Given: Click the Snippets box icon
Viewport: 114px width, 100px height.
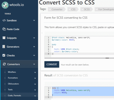Looking at the screenshot, I should (x=4, y=38).
